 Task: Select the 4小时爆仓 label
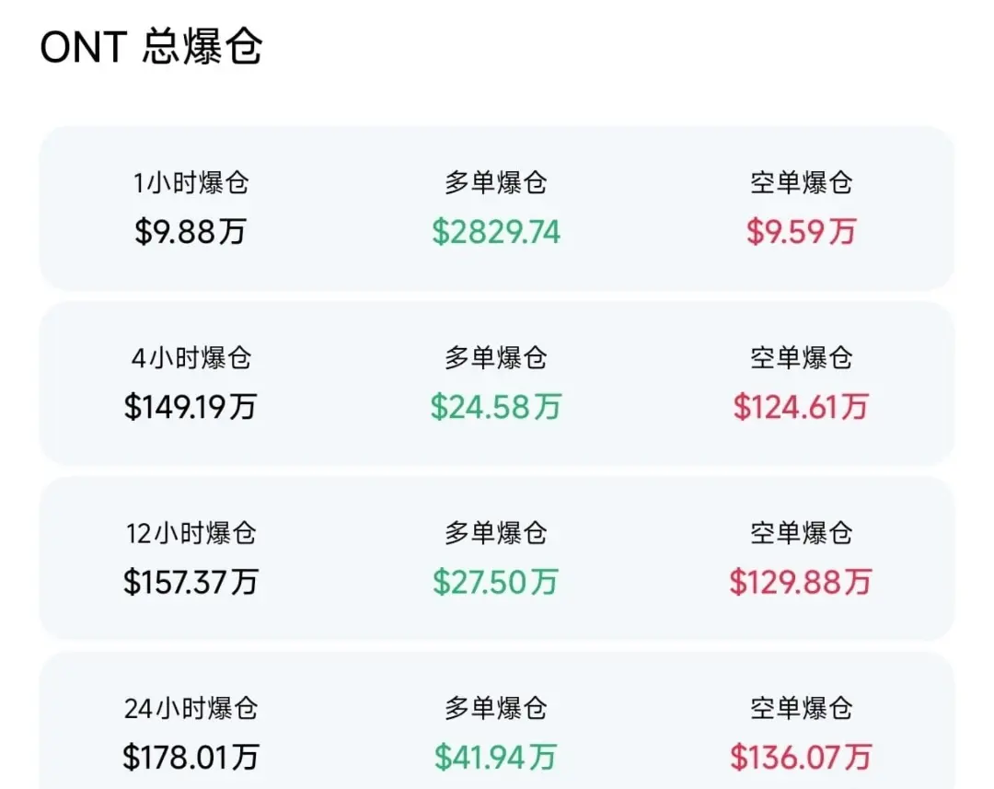point(191,357)
